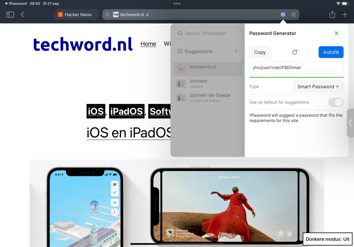Screen dimensions: 354x247
Task: Open a new tab with plus
Action: coord(345,15)
